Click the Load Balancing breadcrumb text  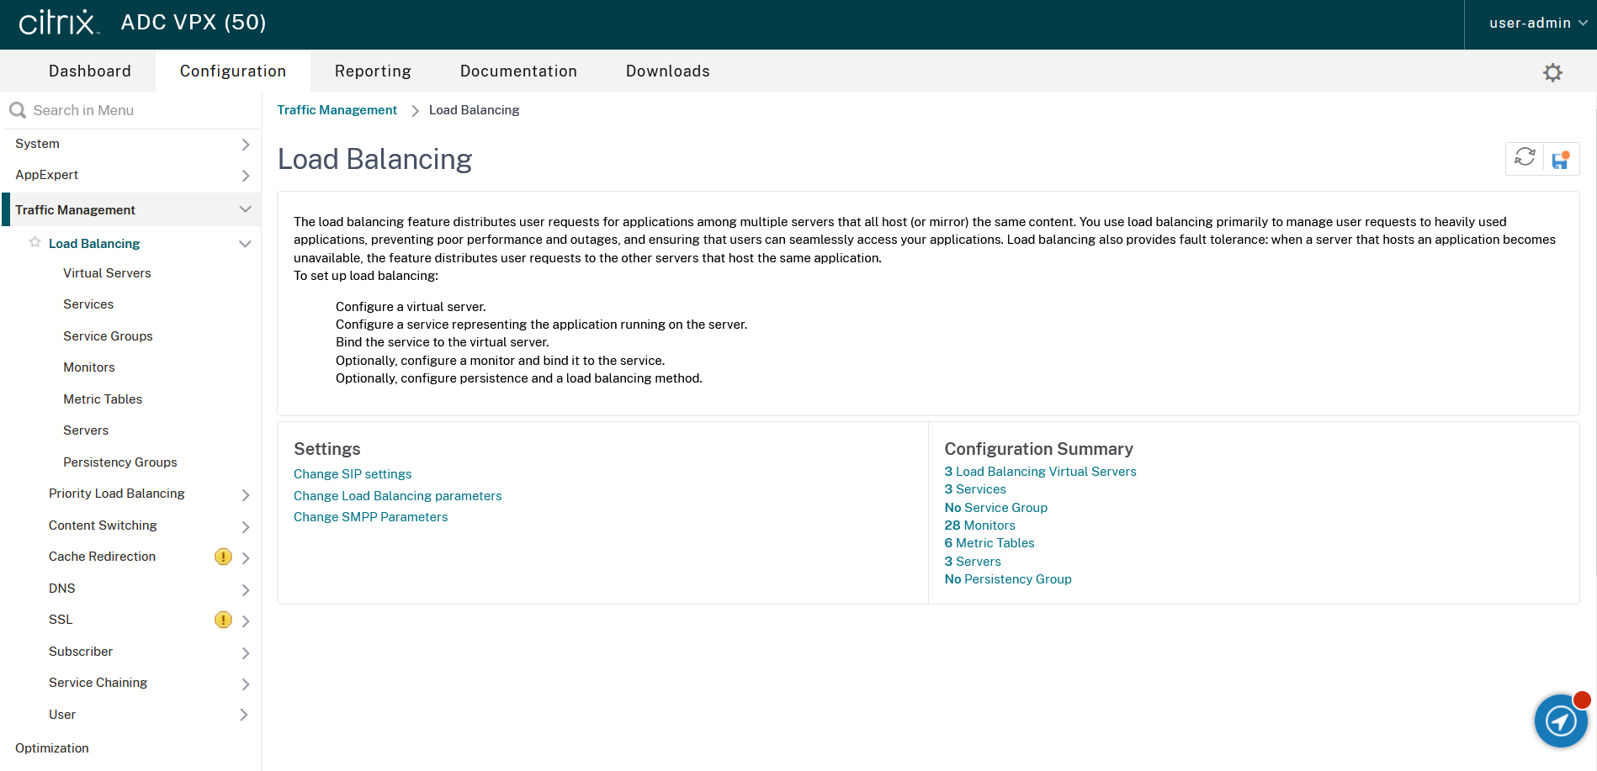474,110
